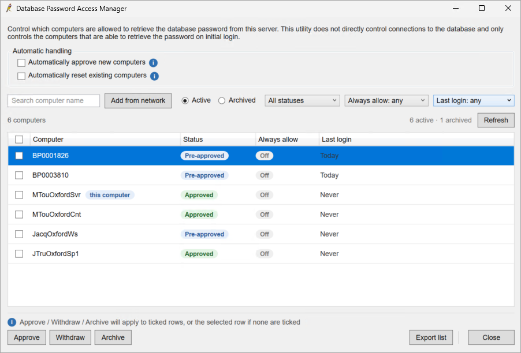Sort by the Always allow column header

pyautogui.click(x=288, y=140)
